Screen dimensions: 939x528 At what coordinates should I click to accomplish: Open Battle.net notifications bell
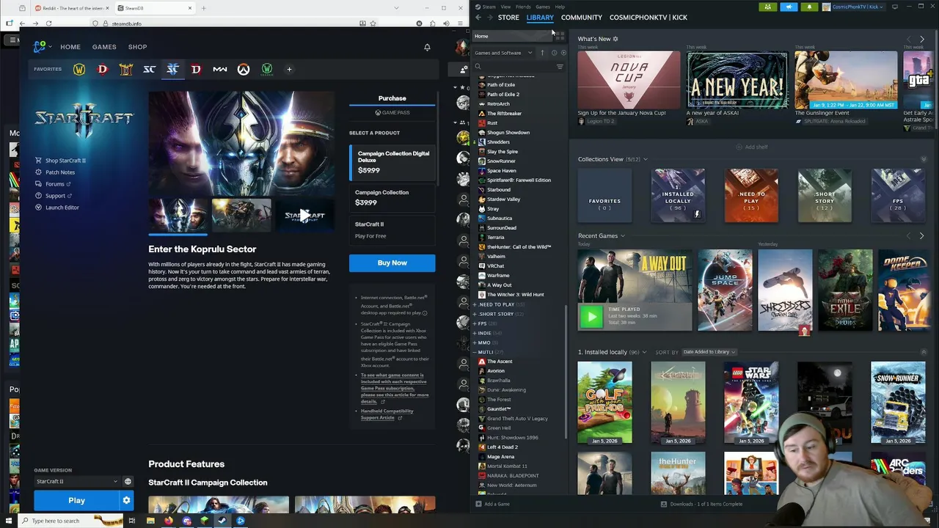coord(427,47)
